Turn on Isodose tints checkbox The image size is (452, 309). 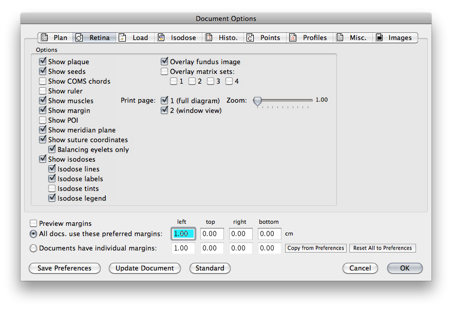tap(52, 188)
